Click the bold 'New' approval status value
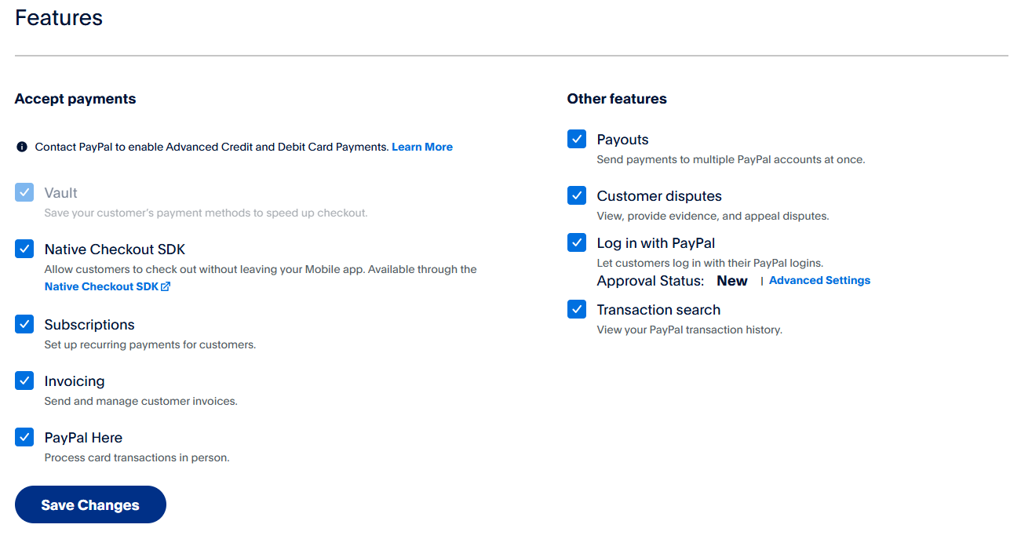 732,281
